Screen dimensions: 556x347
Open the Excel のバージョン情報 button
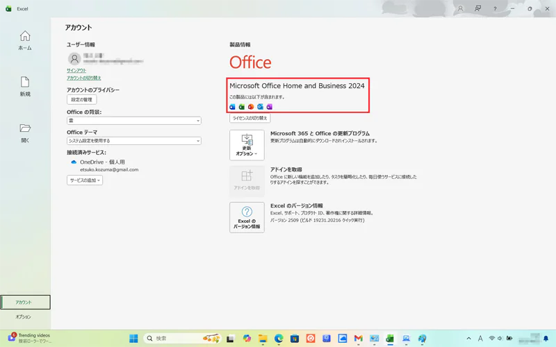pos(247,217)
